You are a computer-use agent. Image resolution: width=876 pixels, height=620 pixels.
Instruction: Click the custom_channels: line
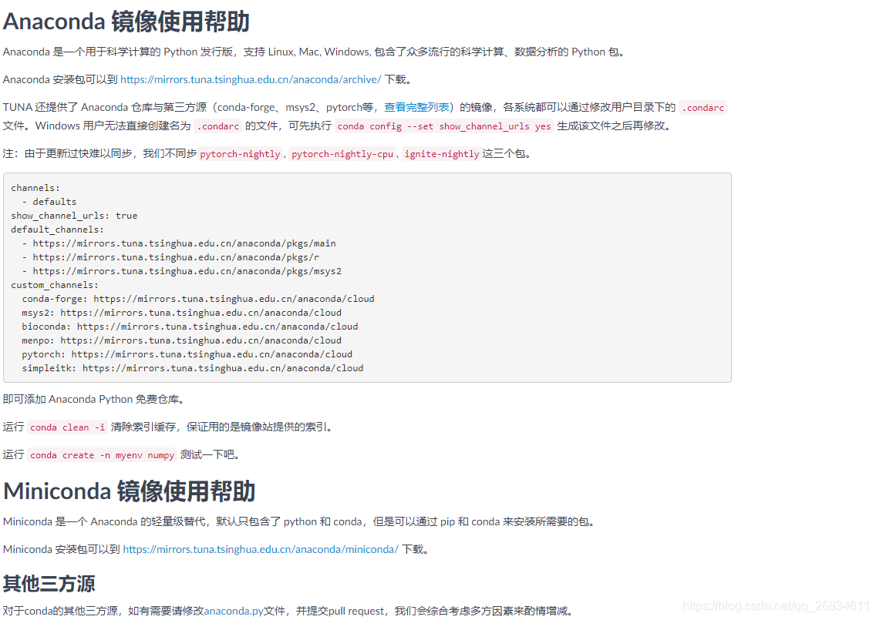54,285
